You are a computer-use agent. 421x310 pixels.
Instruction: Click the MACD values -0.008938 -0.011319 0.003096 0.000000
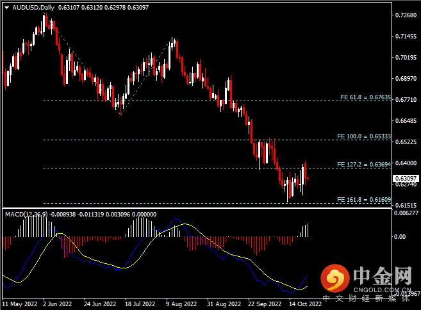pyautogui.click(x=103, y=214)
